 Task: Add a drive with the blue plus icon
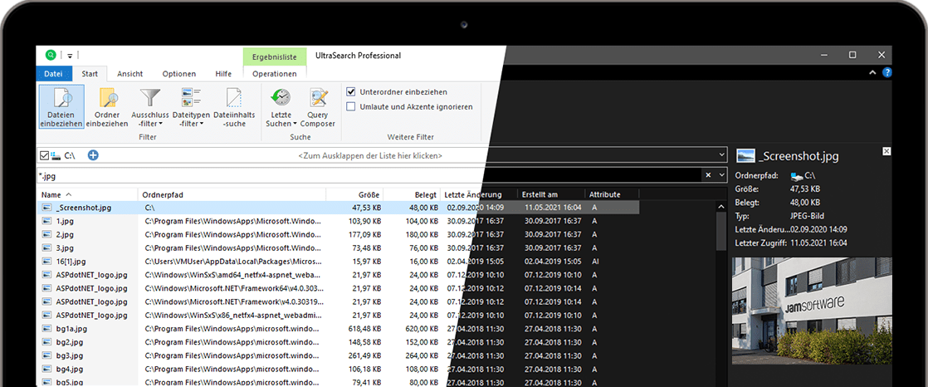93,155
